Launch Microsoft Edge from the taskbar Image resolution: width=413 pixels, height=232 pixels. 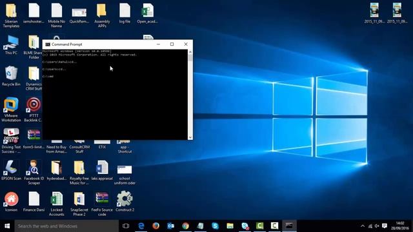pos(141,226)
